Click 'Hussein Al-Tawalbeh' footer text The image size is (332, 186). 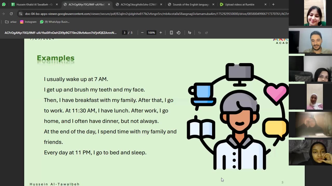pyautogui.click(x=54, y=184)
